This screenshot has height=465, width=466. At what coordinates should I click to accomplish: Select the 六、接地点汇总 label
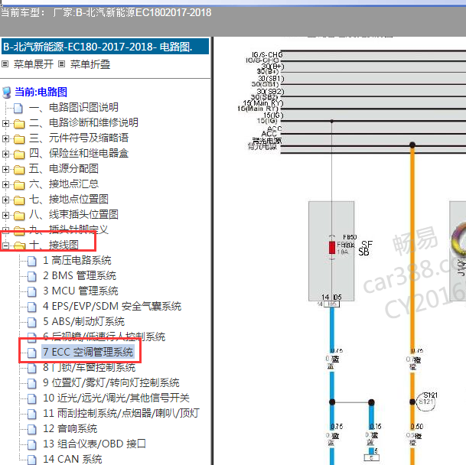tap(64, 184)
